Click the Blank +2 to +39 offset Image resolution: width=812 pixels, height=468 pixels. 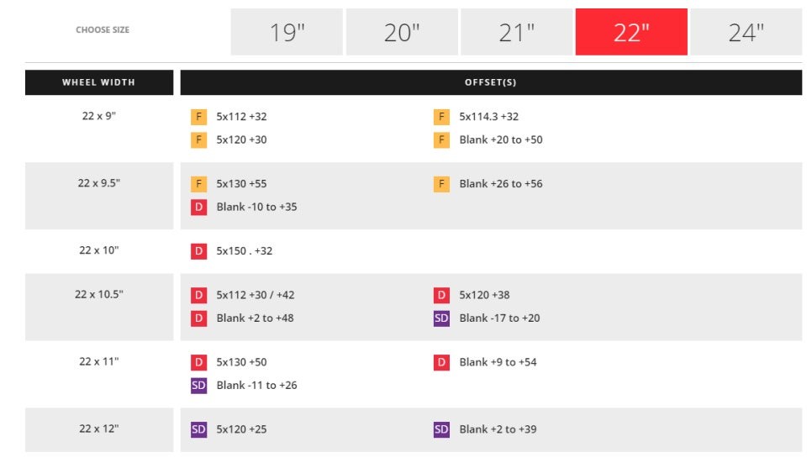point(498,429)
